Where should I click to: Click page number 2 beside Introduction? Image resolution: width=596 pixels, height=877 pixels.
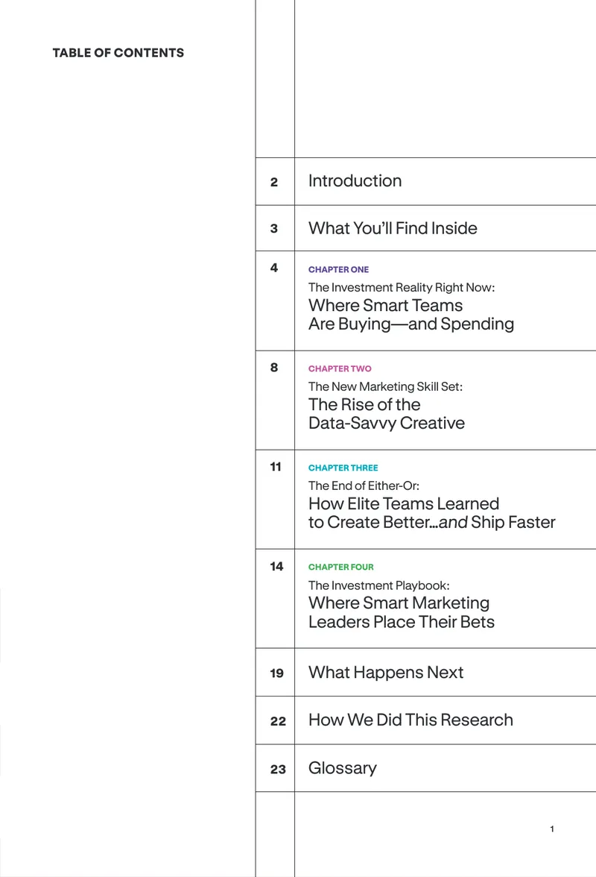(x=274, y=182)
